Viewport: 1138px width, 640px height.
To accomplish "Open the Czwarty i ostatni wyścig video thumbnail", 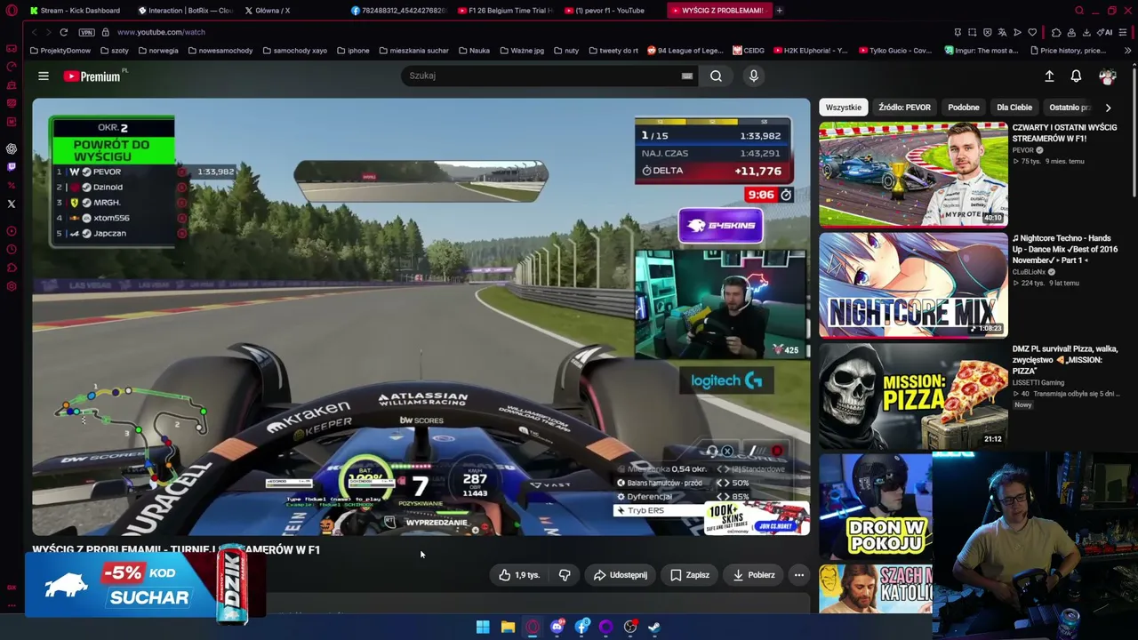I will click(913, 174).
